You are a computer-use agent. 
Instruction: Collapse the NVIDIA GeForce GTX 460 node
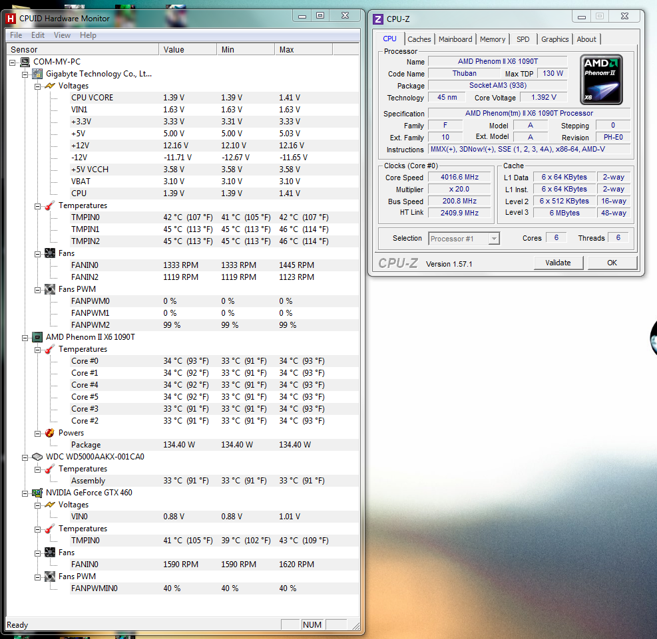(x=25, y=494)
